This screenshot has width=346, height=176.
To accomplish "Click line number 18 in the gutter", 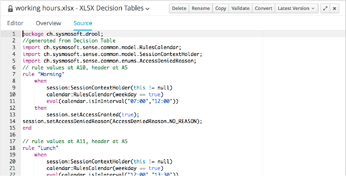I will tap(13, 148).
